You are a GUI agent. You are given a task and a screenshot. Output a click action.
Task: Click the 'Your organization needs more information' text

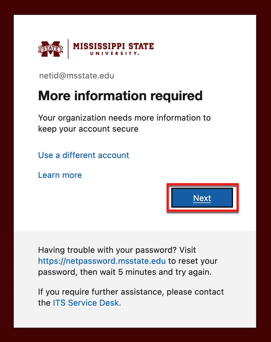[x=124, y=118]
